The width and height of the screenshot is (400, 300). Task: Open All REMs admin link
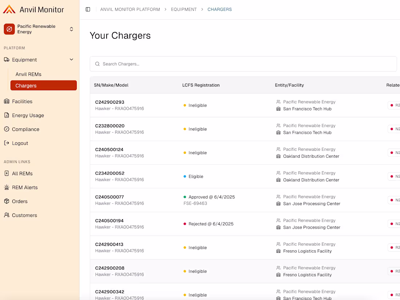[22, 173]
